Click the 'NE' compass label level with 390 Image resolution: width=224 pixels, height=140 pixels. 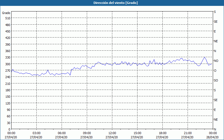(x=216, y=41)
